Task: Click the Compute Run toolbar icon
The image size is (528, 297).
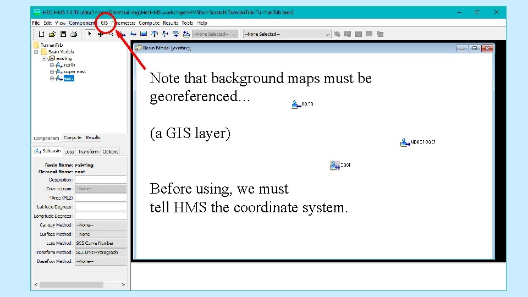Action: point(337,34)
